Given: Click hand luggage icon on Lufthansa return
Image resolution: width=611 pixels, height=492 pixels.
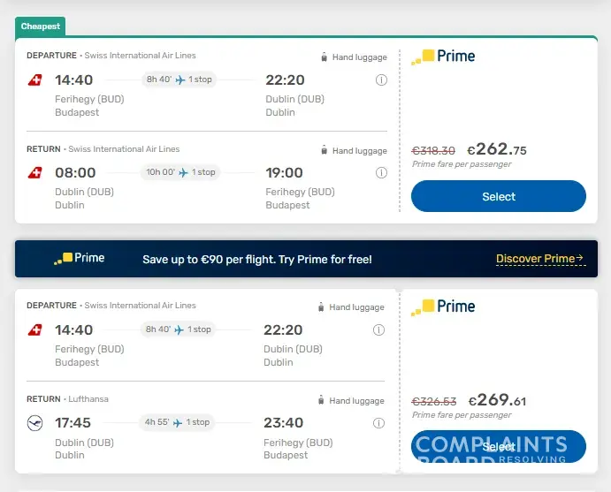Looking at the screenshot, I should 322,401.
